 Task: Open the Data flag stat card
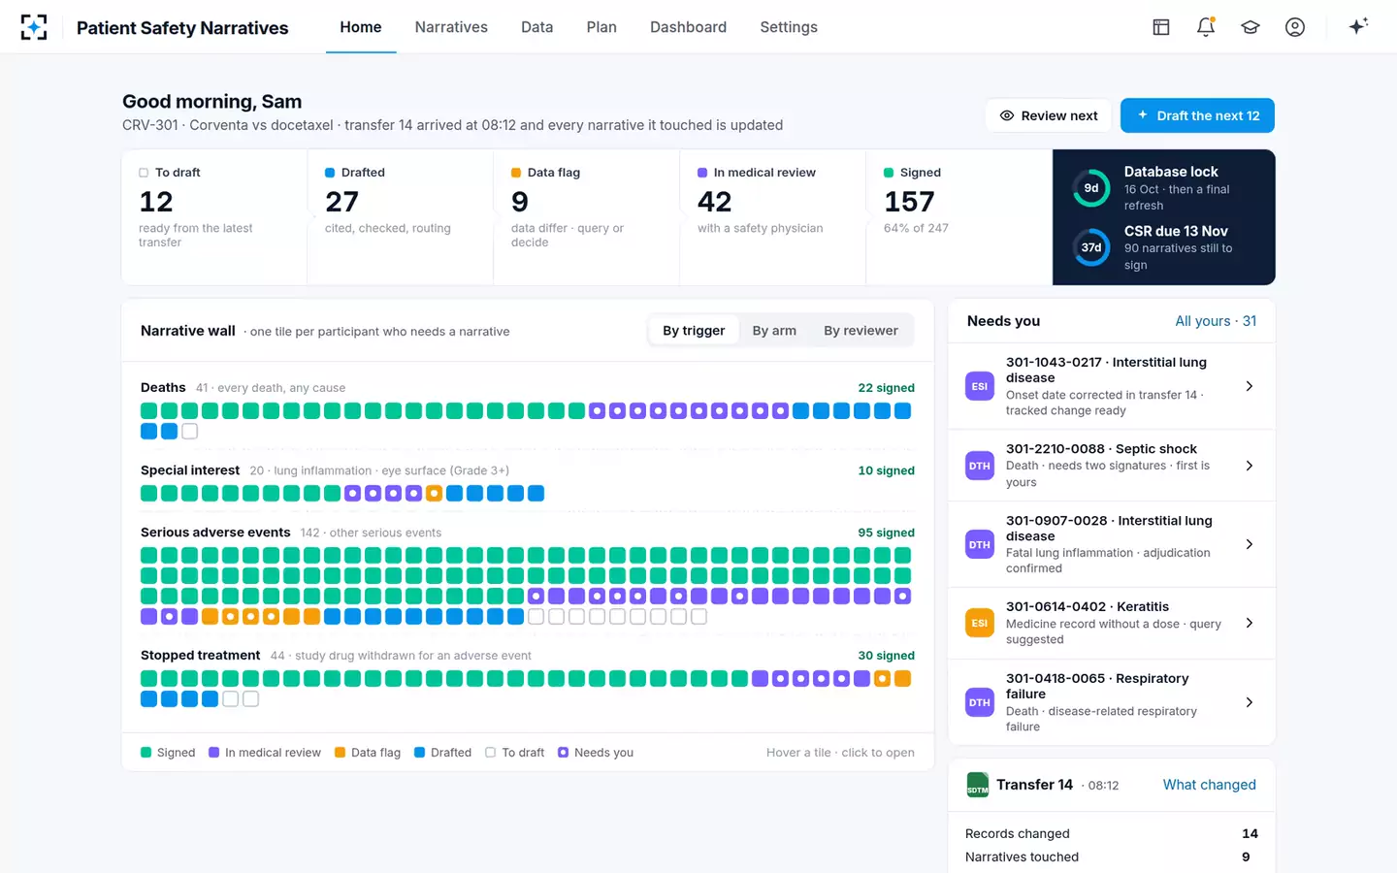point(586,217)
